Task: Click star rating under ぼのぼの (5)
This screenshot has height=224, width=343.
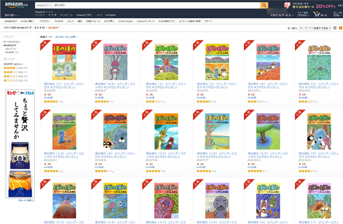Action: (306, 102)
